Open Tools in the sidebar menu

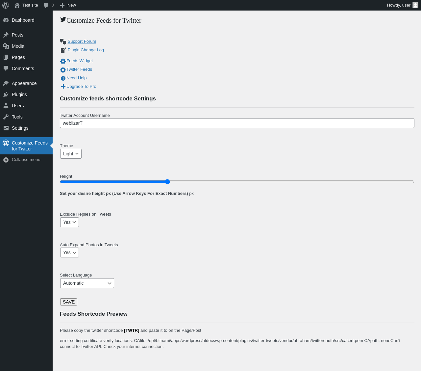tap(26, 117)
